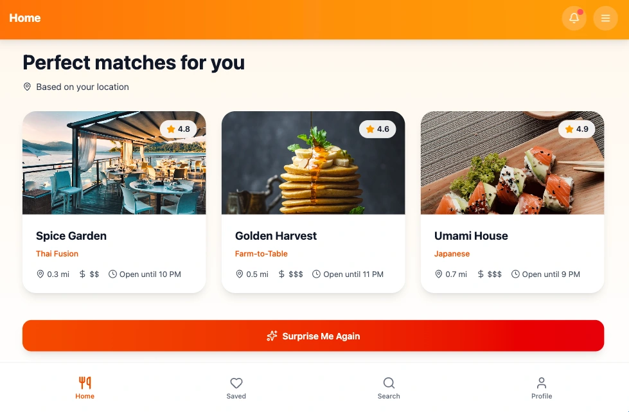Click the dollar price icon on Golden Harvest
The image size is (629, 412).
pos(281,274)
